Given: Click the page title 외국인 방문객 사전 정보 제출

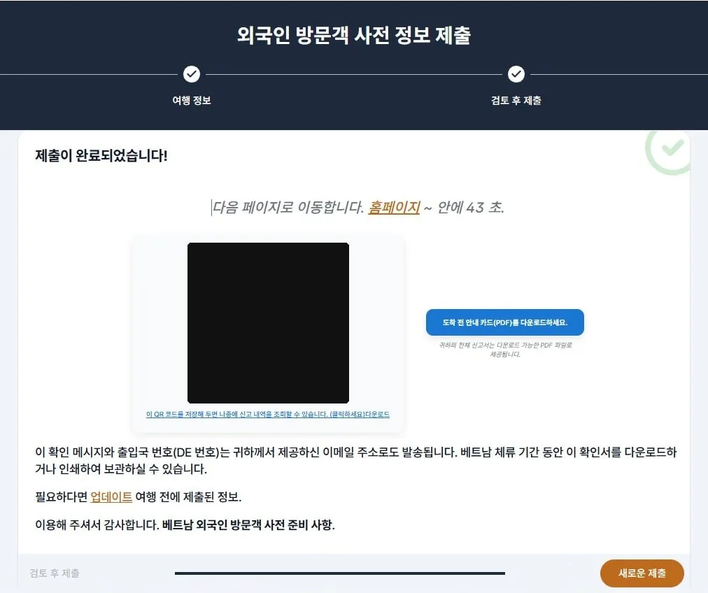Looking at the screenshot, I should [354, 35].
